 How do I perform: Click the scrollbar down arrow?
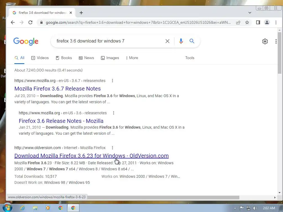280,192
